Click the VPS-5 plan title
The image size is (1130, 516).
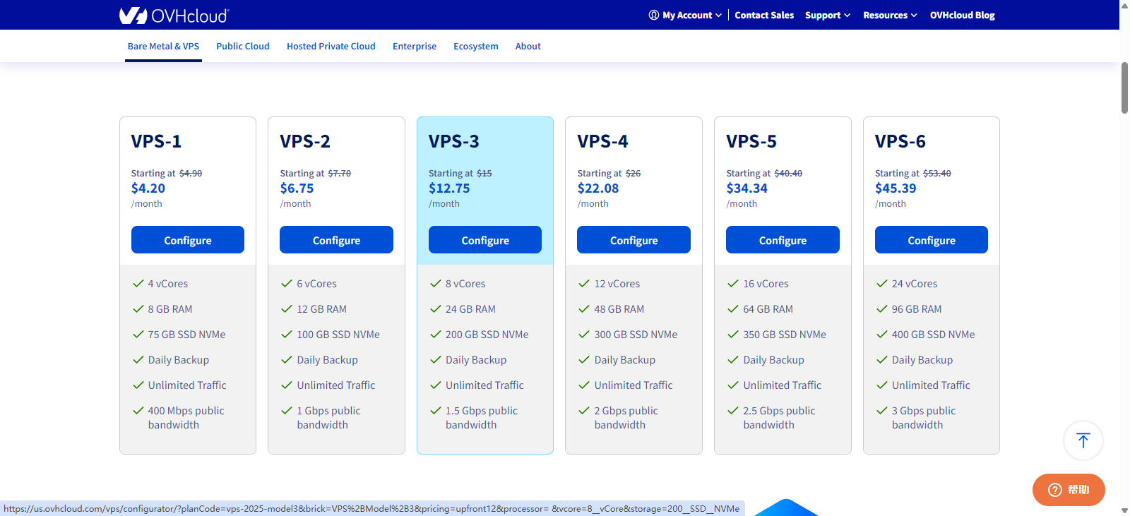point(751,141)
